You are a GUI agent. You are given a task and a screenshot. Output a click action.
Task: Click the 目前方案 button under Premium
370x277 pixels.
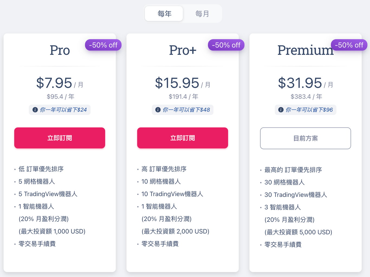(306, 138)
